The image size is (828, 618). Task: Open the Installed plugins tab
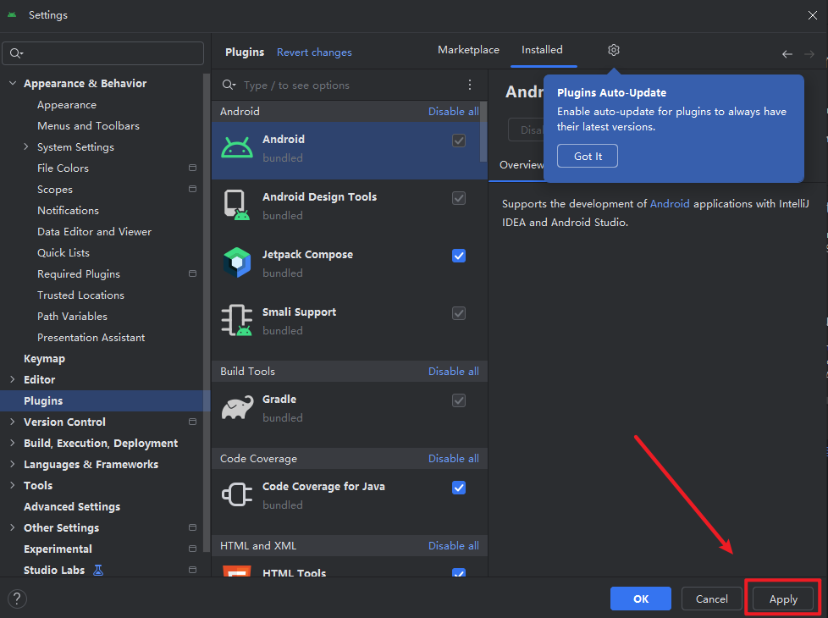pos(542,51)
